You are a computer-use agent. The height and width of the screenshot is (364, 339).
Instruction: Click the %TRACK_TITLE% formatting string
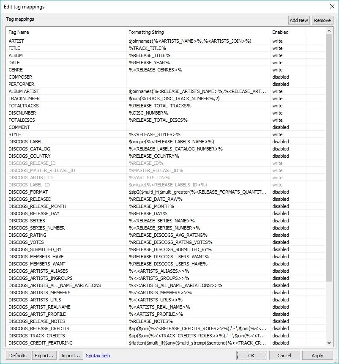click(148, 48)
